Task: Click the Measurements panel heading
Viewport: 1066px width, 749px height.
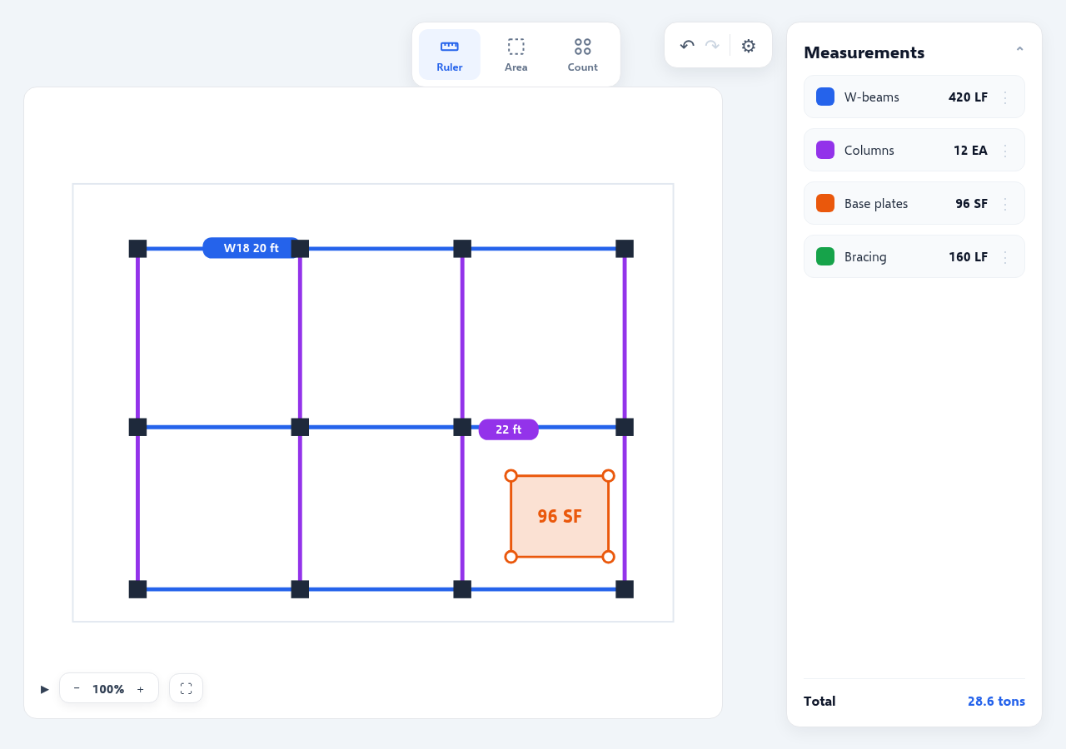Action: (x=864, y=52)
